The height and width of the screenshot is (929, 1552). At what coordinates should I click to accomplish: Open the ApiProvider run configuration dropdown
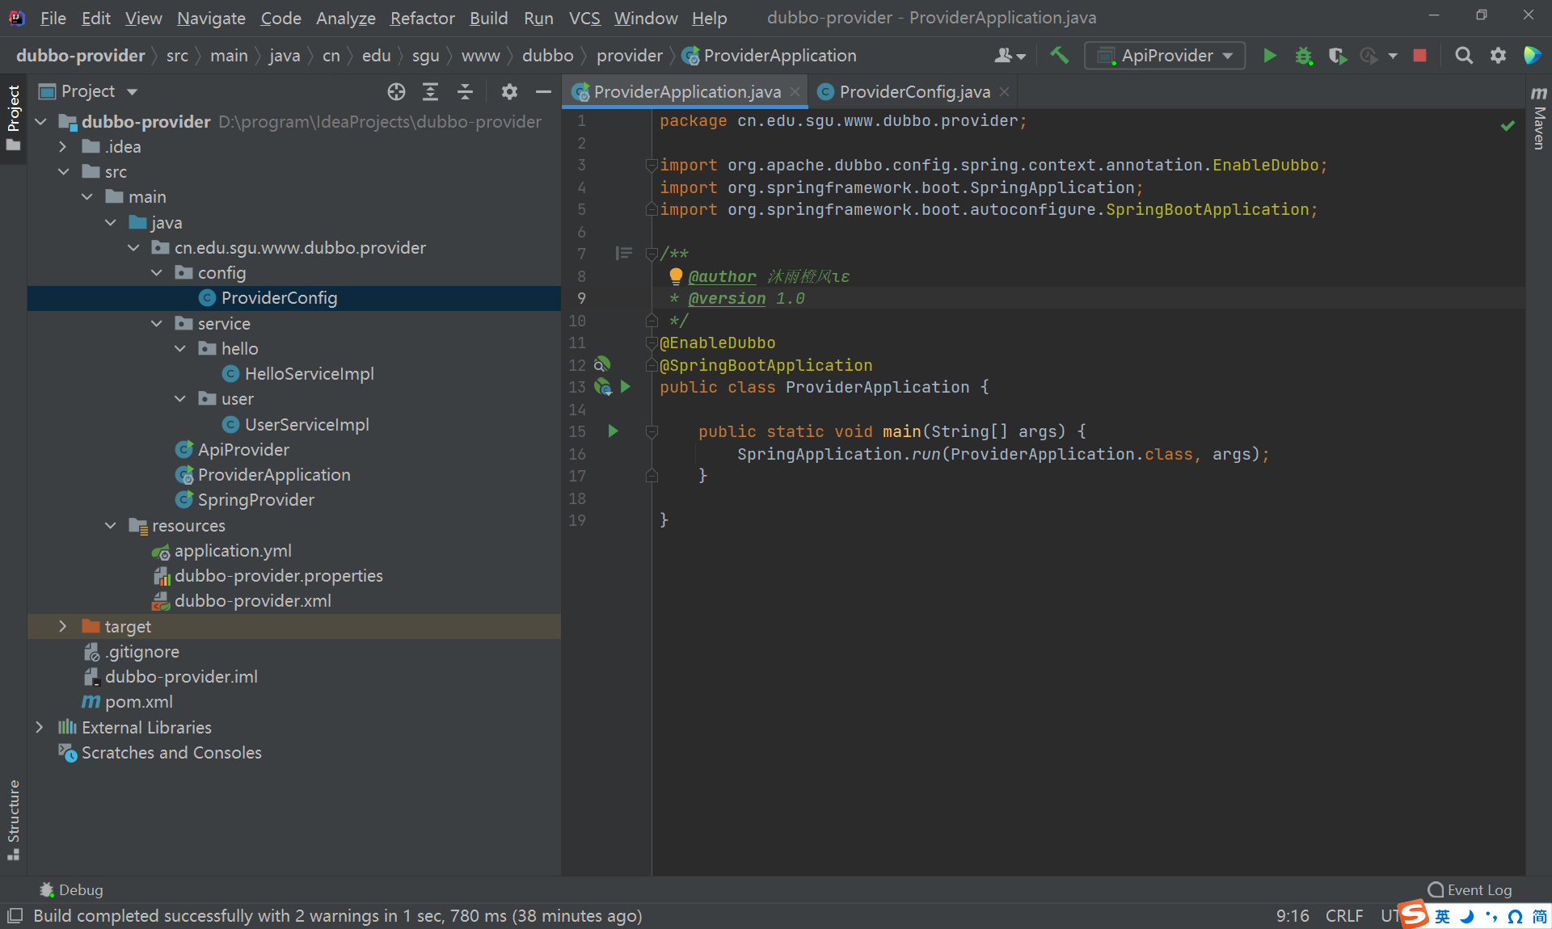[x=1165, y=55]
